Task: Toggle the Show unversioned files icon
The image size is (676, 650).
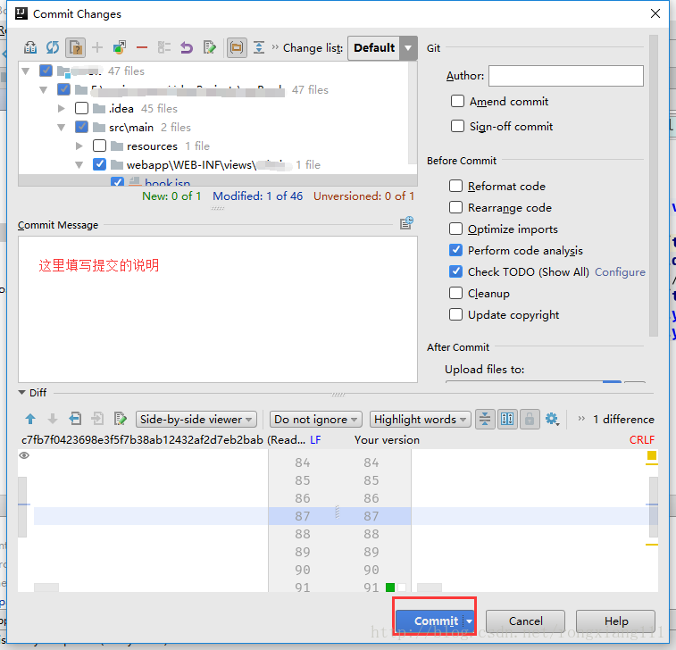Action: (x=75, y=47)
